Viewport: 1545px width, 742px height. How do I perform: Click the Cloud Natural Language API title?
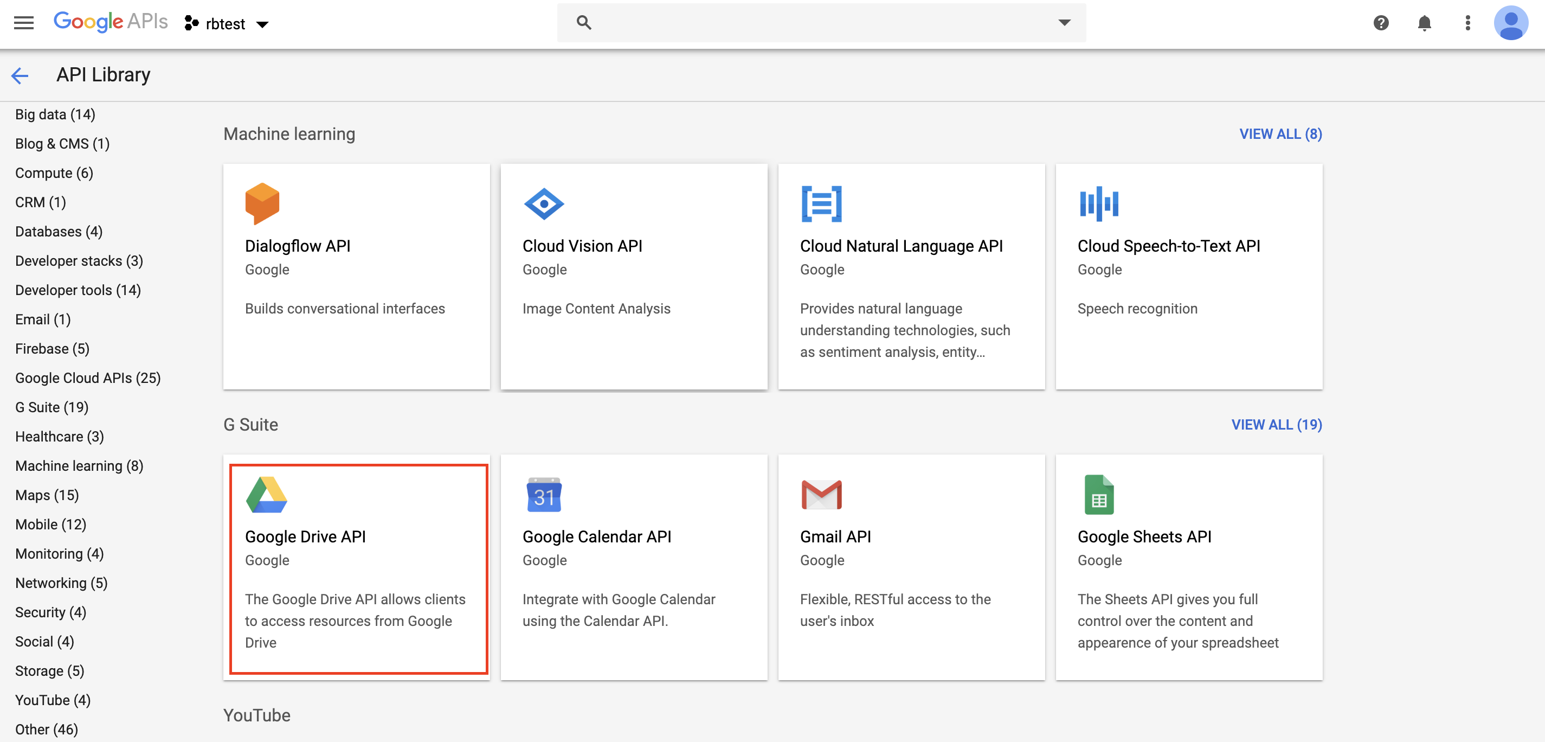901,246
